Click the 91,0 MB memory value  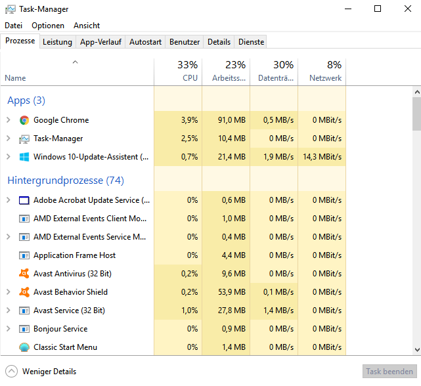pos(232,120)
